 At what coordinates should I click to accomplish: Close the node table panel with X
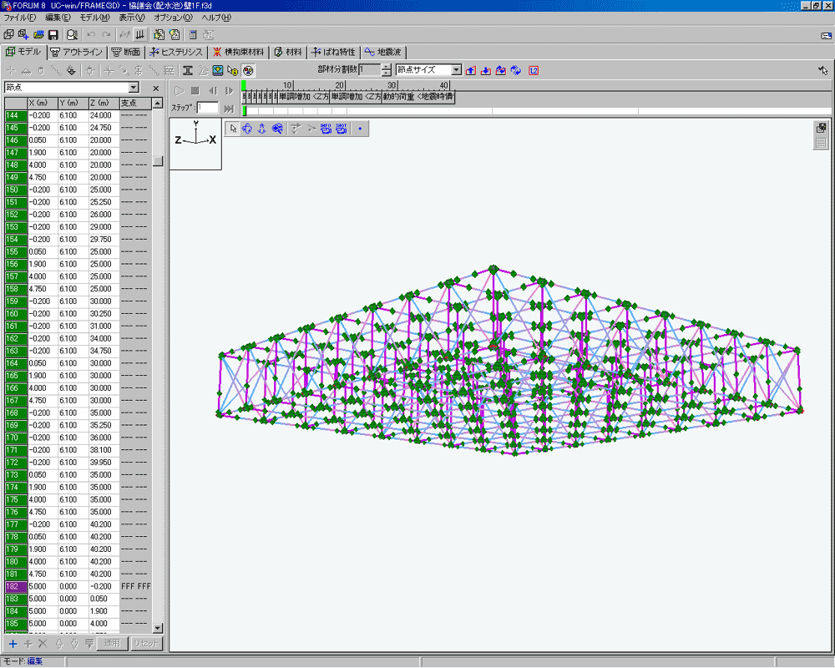pos(155,88)
